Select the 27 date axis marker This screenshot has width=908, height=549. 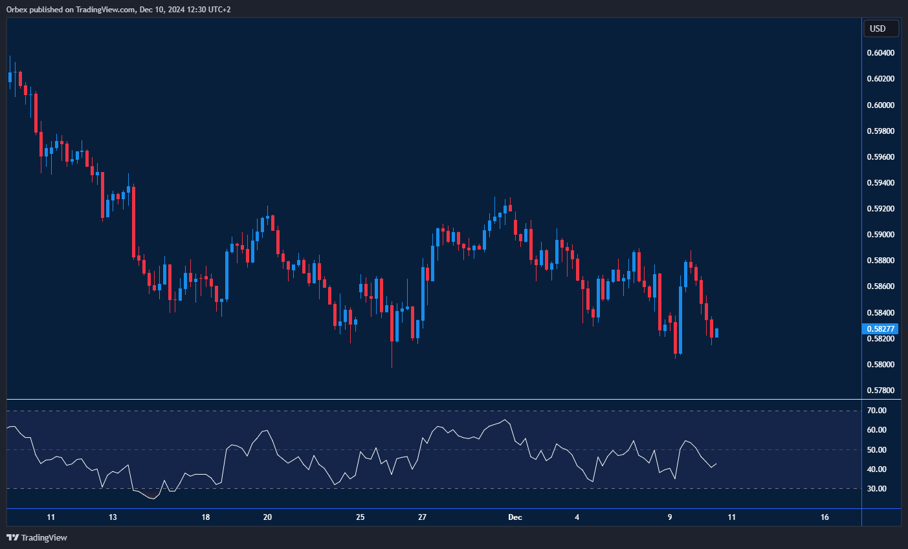[423, 517]
